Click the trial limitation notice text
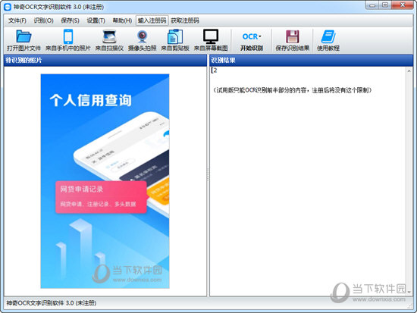This screenshot has width=417, height=313. [x=292, y=90]
